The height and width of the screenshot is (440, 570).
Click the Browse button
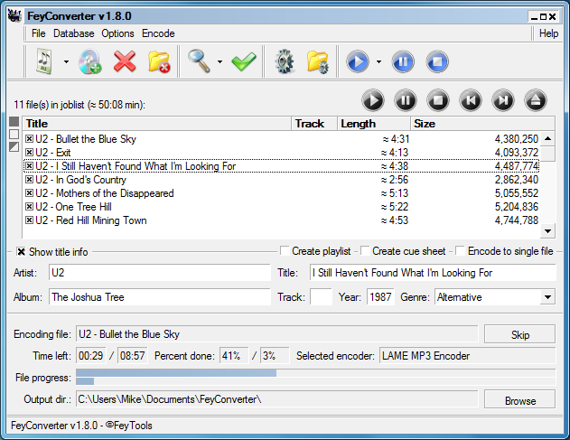click(x=519, y=400)
